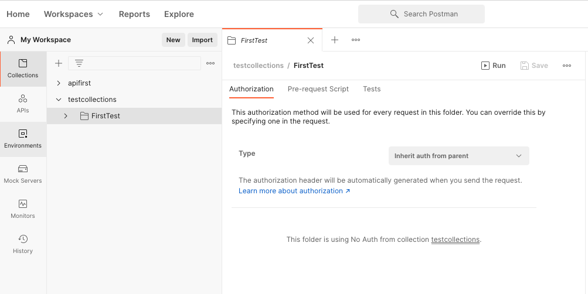Close the FirstTest tab
The width and height of the screenshot is (588, 294).
(311, 40)
